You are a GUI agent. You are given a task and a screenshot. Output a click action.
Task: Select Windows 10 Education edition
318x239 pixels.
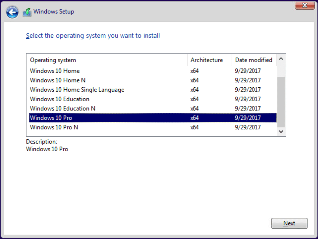point(59,99)
